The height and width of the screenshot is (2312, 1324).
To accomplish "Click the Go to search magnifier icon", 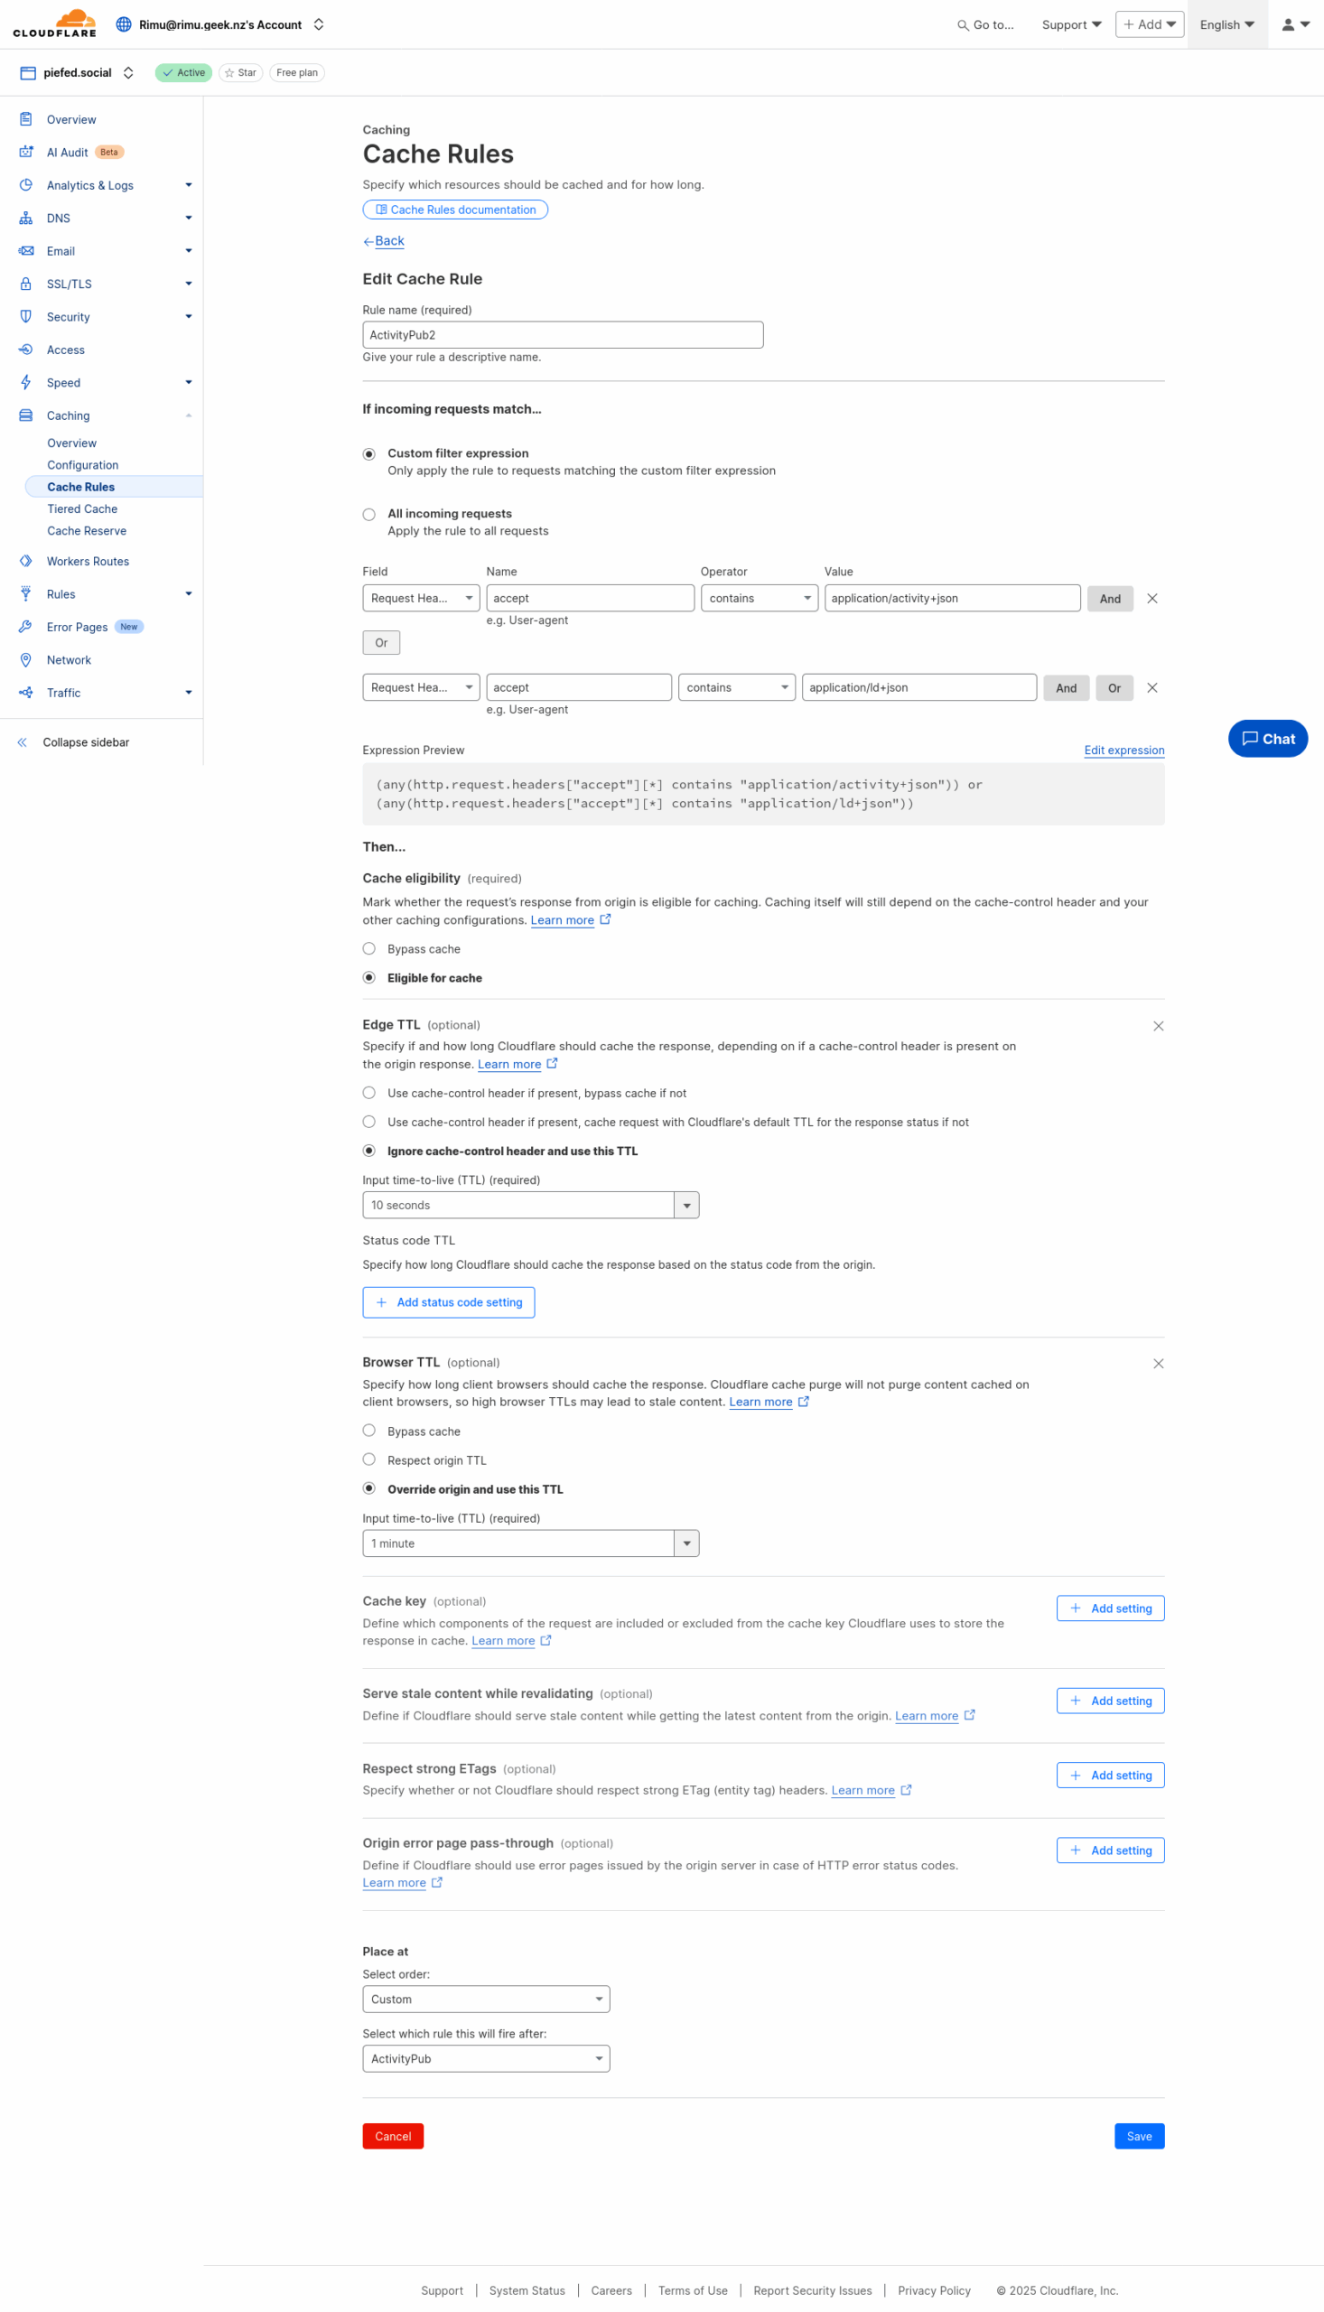I will coord(963,25).
